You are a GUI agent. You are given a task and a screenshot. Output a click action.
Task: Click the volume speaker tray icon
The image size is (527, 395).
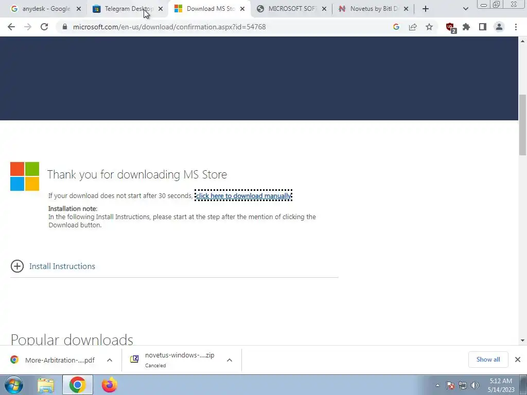pos(475,385)
